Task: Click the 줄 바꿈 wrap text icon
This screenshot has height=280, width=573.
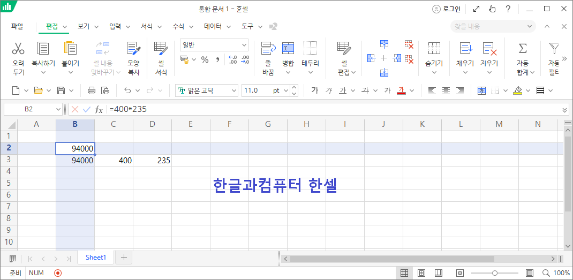Action: [268, 48]
